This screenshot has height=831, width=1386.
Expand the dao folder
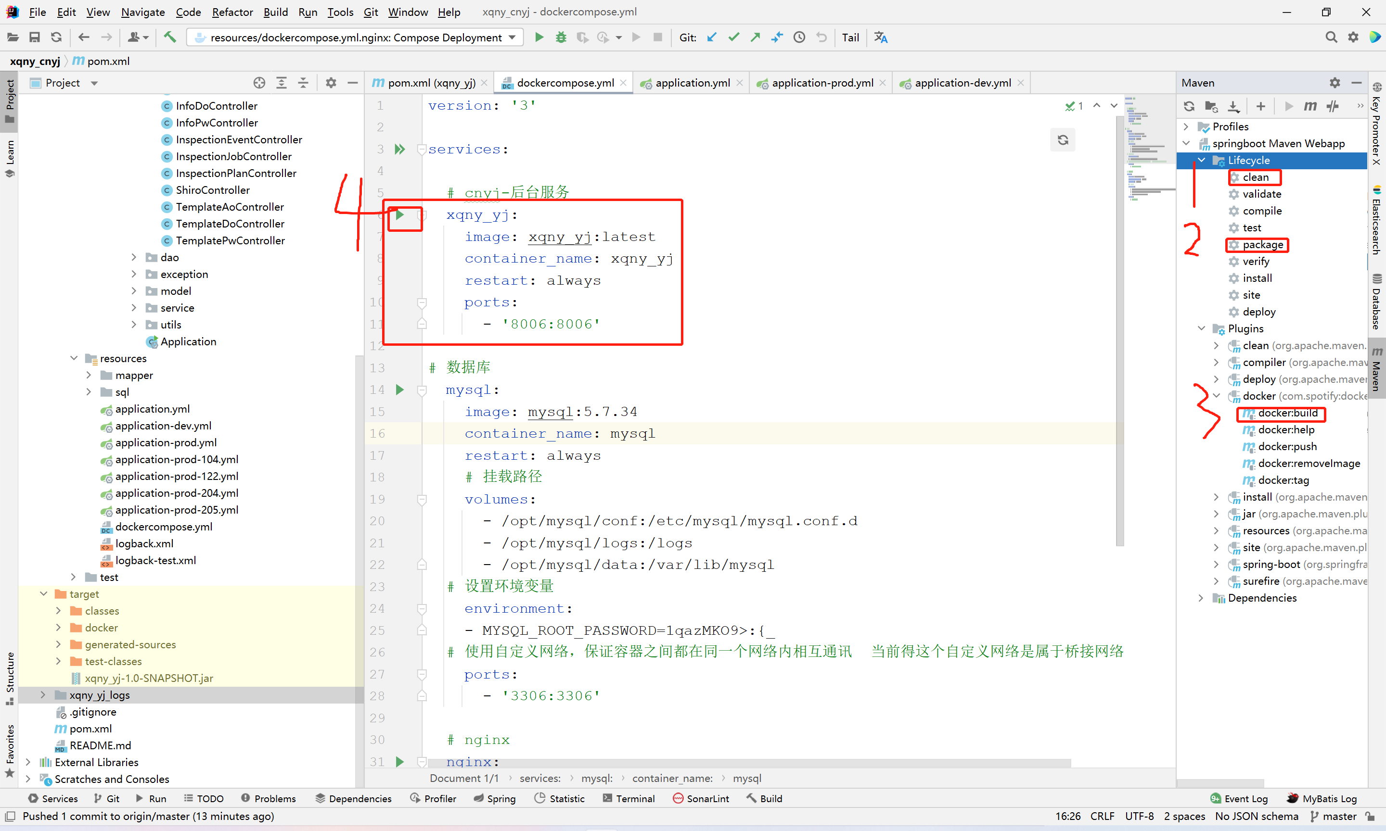click(x=134, y=258)
